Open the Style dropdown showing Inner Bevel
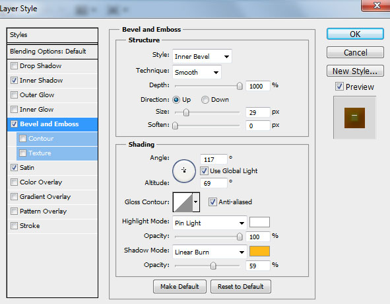 202,56
